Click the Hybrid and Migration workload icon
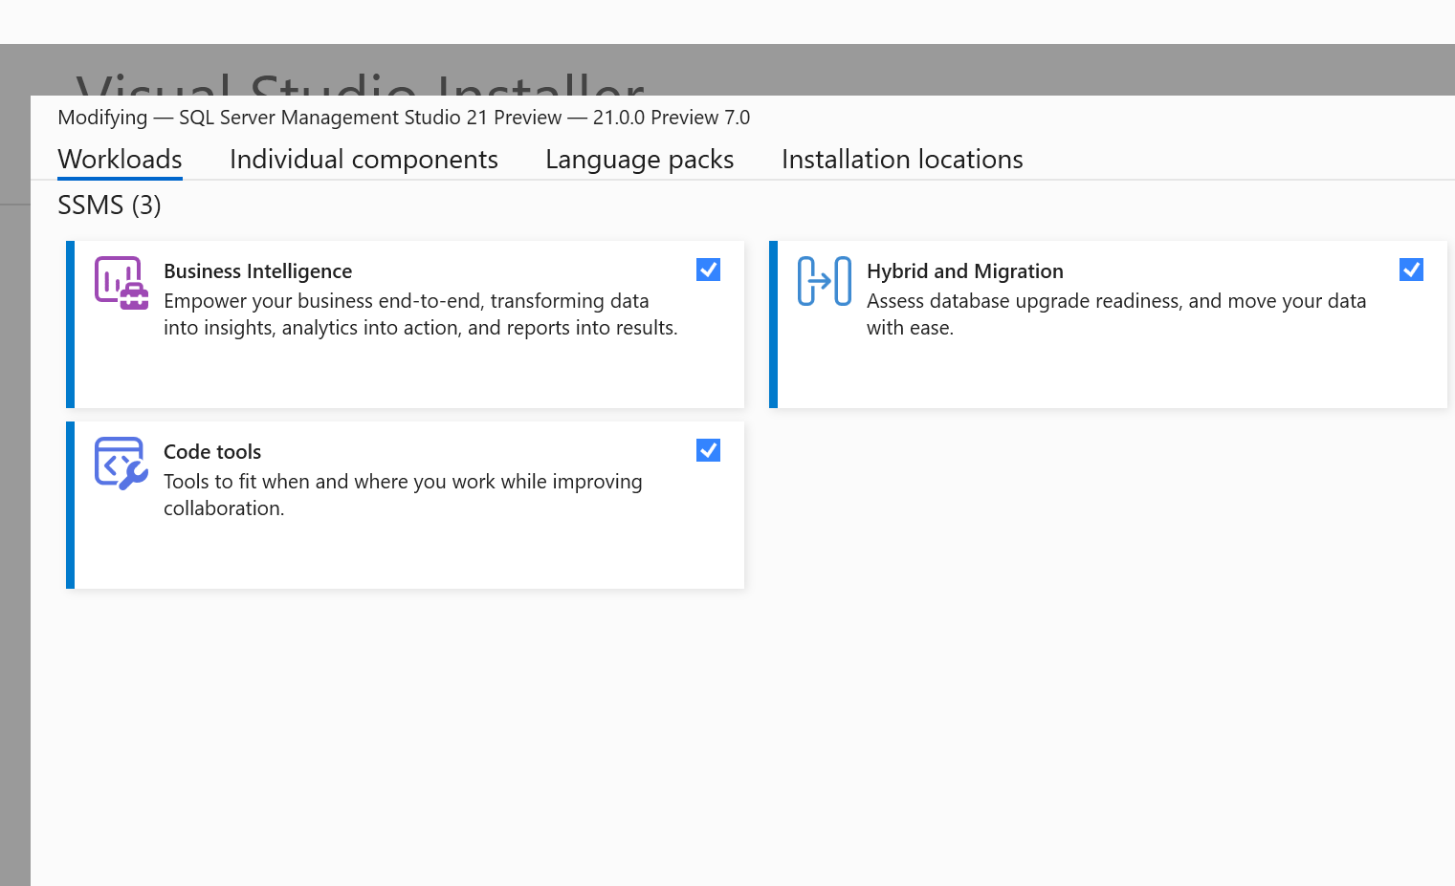Image resolution: width=1455 pixels, height=886 pixels. coord(825,280)
